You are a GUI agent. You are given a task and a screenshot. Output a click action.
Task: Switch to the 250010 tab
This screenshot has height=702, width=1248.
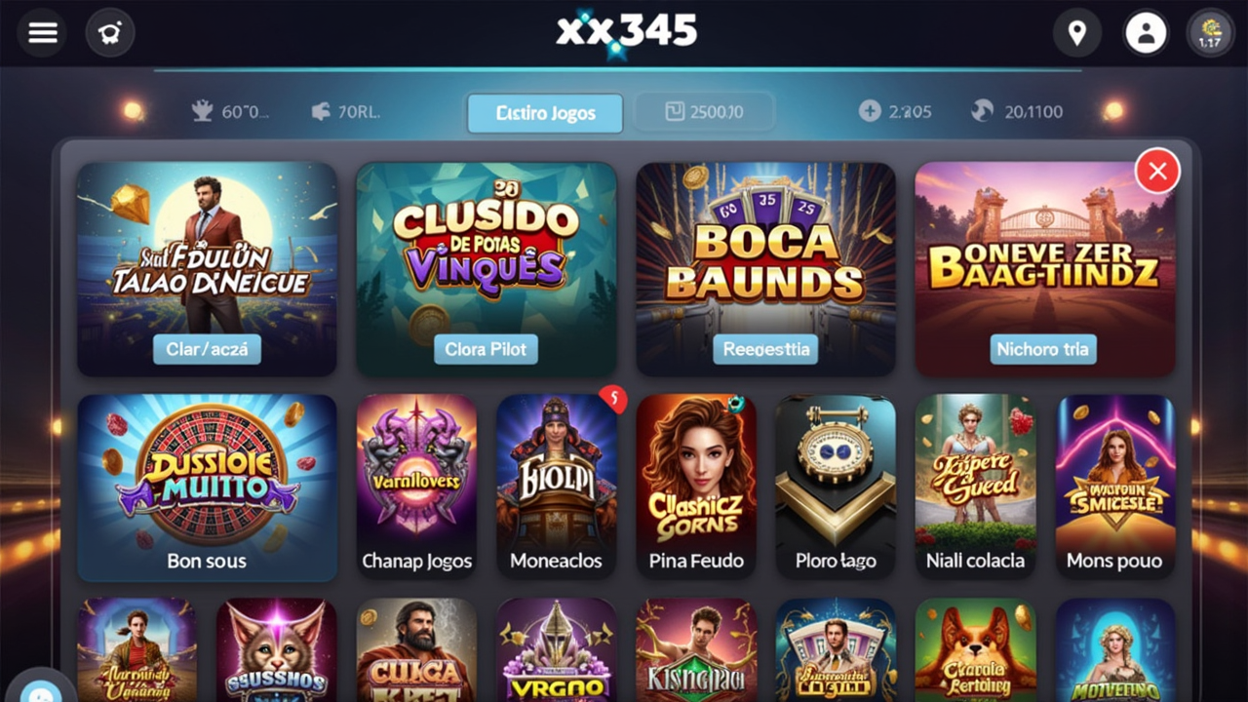coord(705,112)
